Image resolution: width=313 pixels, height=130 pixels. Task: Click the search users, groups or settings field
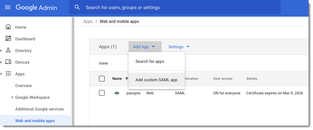tap(176, 7)
